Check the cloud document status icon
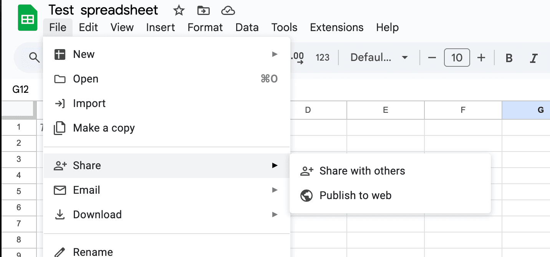The height and width of the screenshot is (257, 550). (x=228, y=11)
